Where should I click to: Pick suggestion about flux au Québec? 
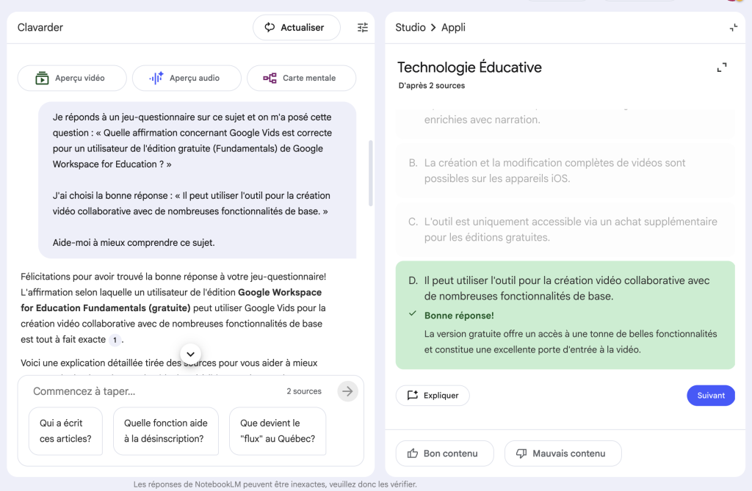point(278,431)
